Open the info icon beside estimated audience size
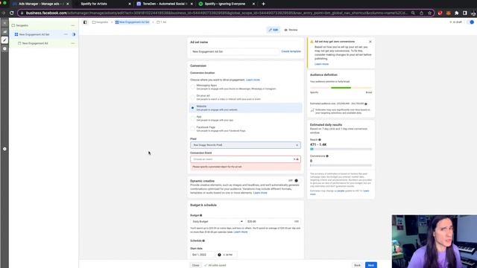477x268 pixels. [366, 104]
